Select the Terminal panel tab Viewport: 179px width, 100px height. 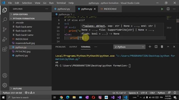pyautogui.click(x=86, y=47)
